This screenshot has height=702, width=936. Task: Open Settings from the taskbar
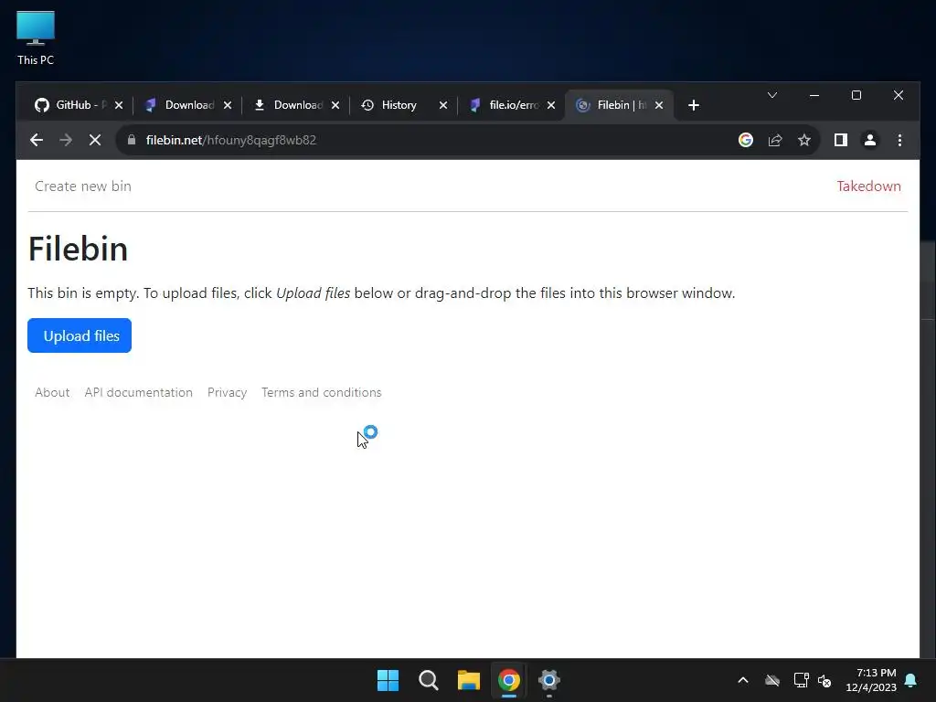[549, 680]
